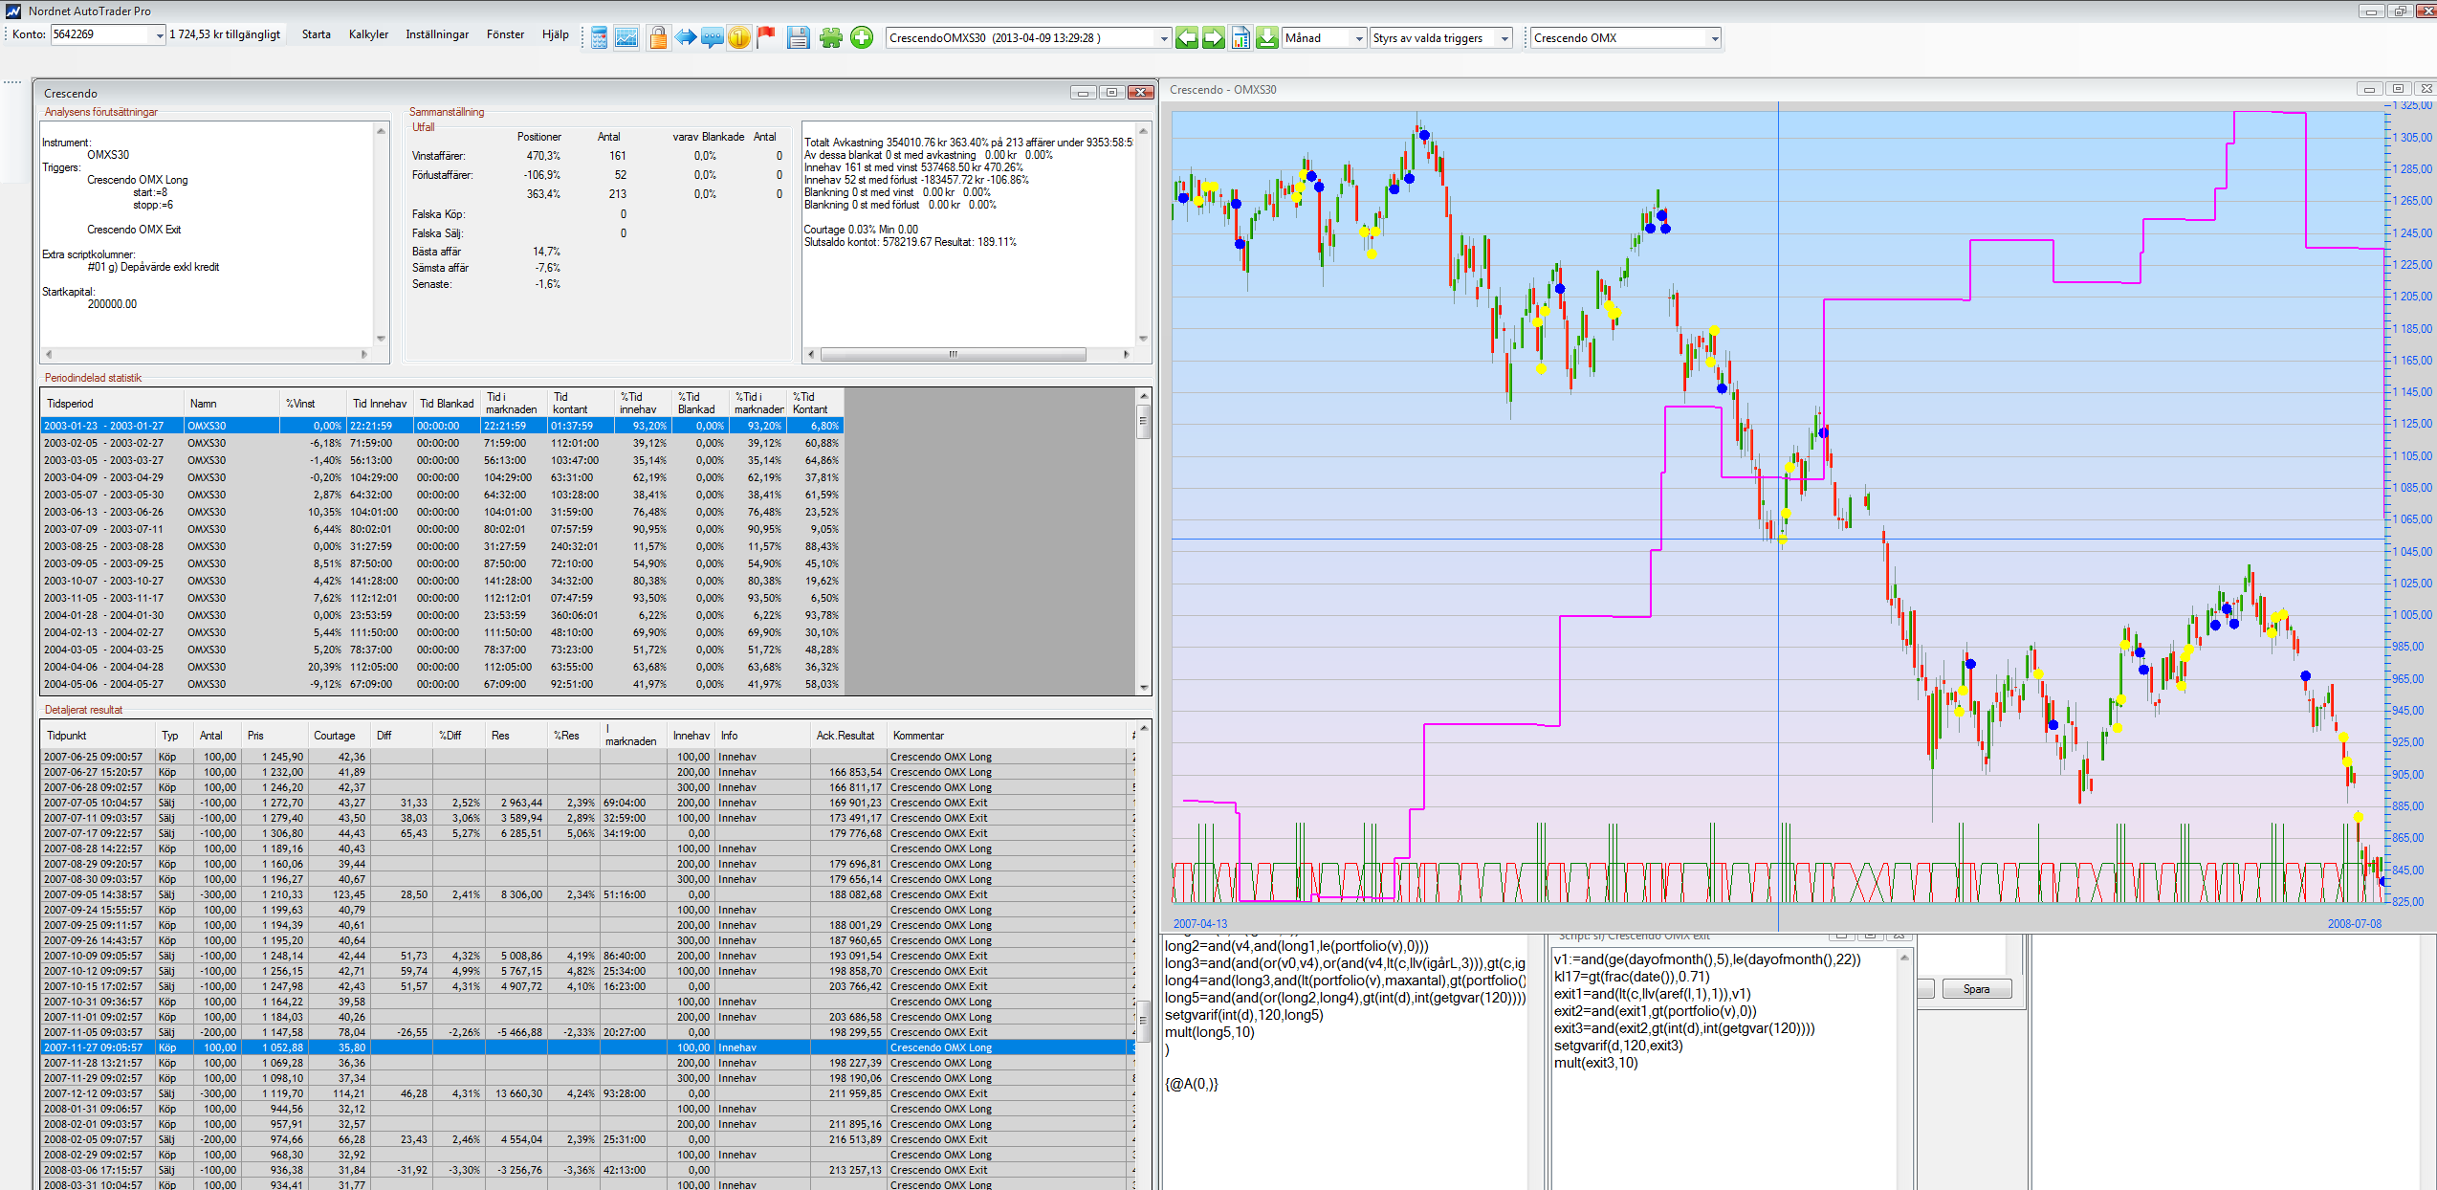Open the Crescendo OMX strategy dropdown
Viewport: 2437px width, 1190px height.
pos(1714,38)
